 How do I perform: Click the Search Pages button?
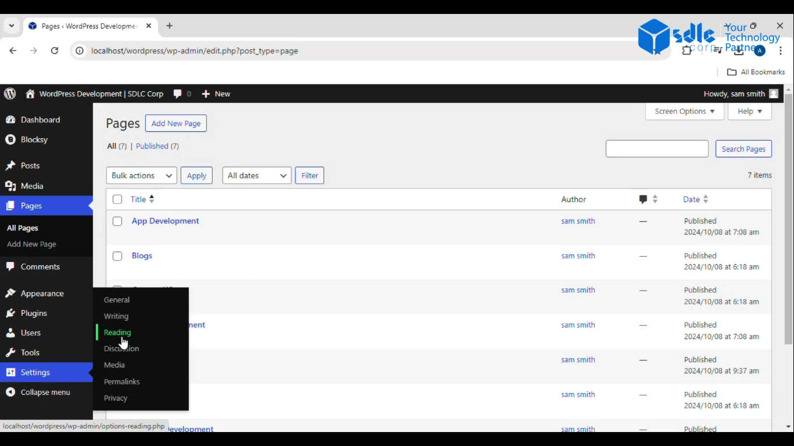click(743, 149)
